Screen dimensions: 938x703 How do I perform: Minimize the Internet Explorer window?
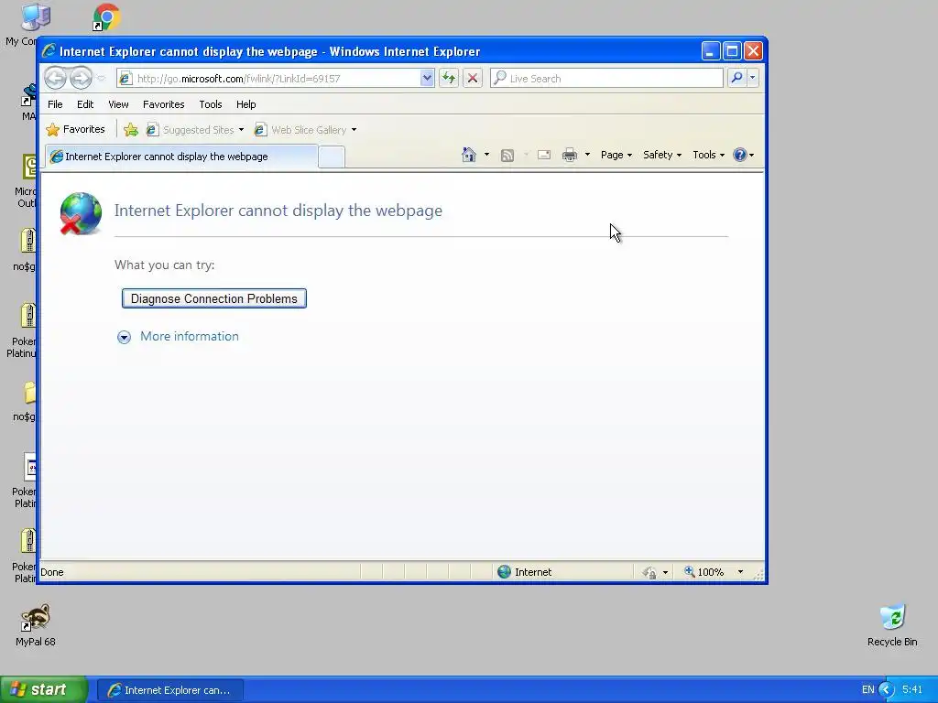710,51
